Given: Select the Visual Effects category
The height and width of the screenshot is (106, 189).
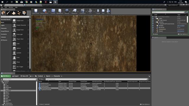Looking at the screenshot, I should (x=6, y=31).
